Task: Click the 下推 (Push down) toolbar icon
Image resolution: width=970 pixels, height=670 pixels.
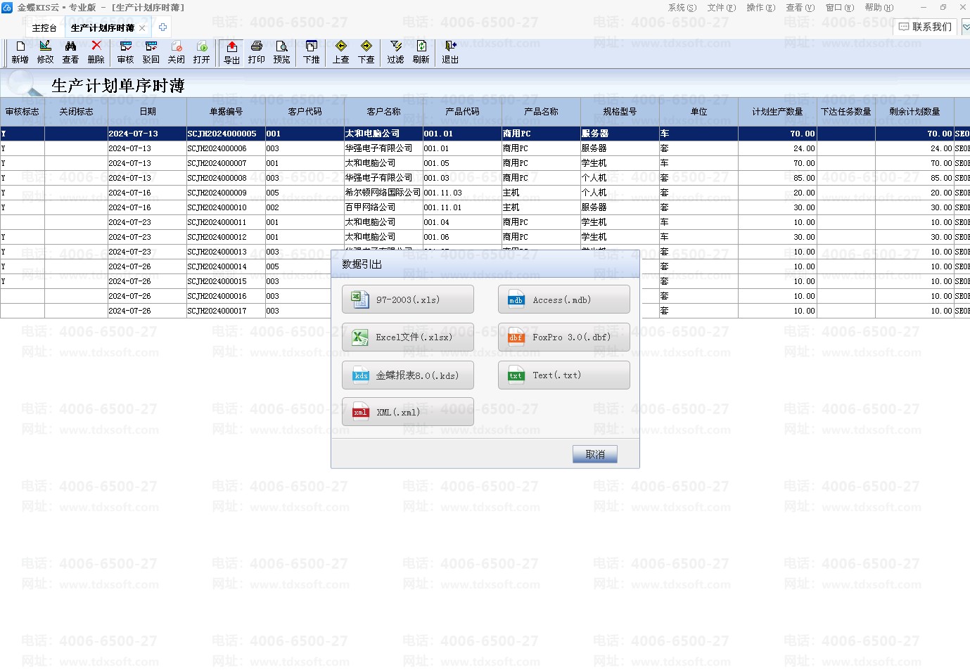Action: pos(312,53)
